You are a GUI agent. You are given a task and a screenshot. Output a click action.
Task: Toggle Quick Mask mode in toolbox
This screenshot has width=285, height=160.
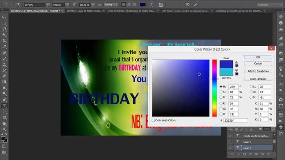[4, 146]
